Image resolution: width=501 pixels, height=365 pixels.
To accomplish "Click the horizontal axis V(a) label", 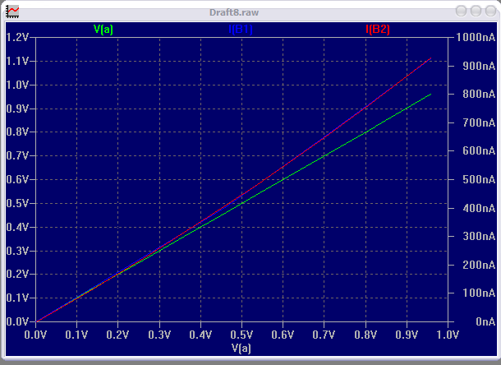I will click(241, 349).
